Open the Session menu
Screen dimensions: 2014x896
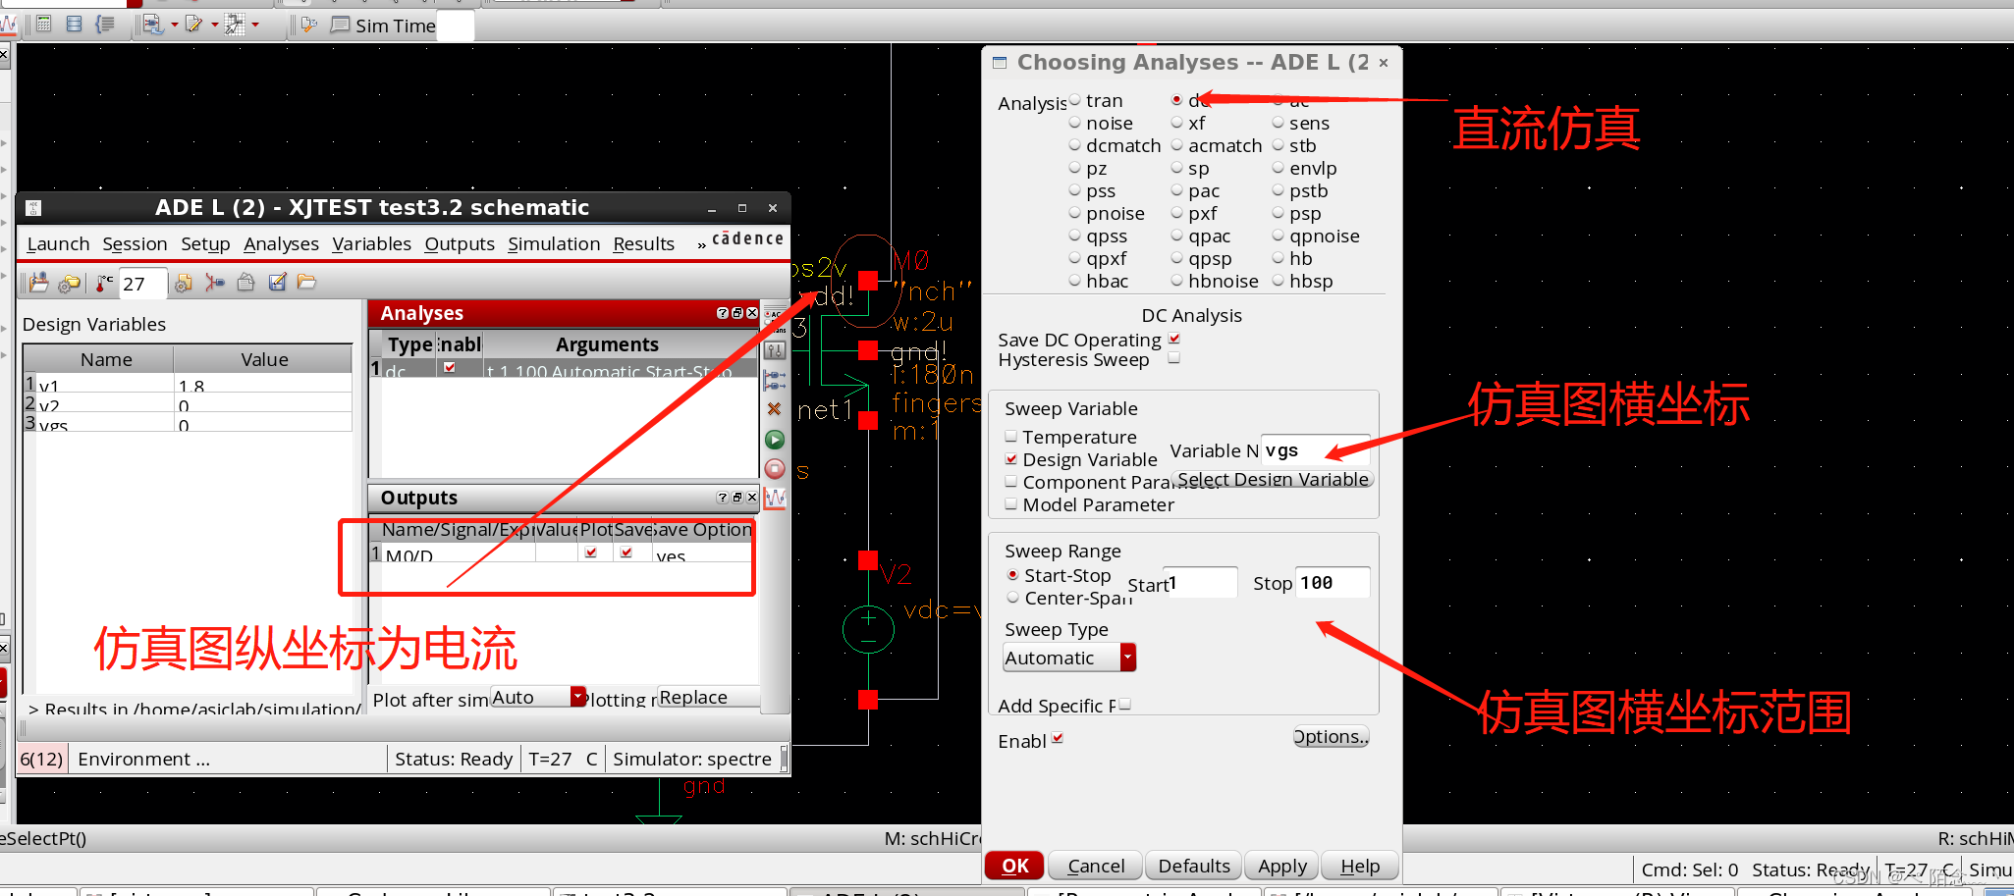[x=135, y=243]
